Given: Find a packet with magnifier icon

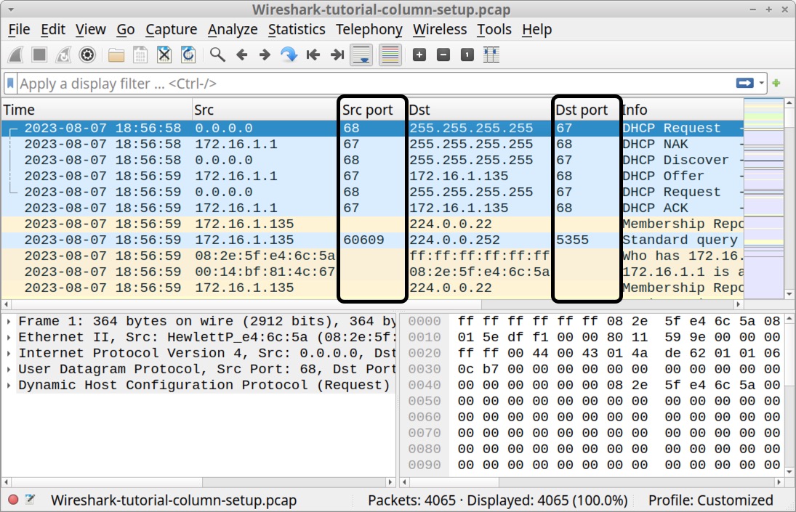Looking at the screenshot, I should click(x=218, y=54).
